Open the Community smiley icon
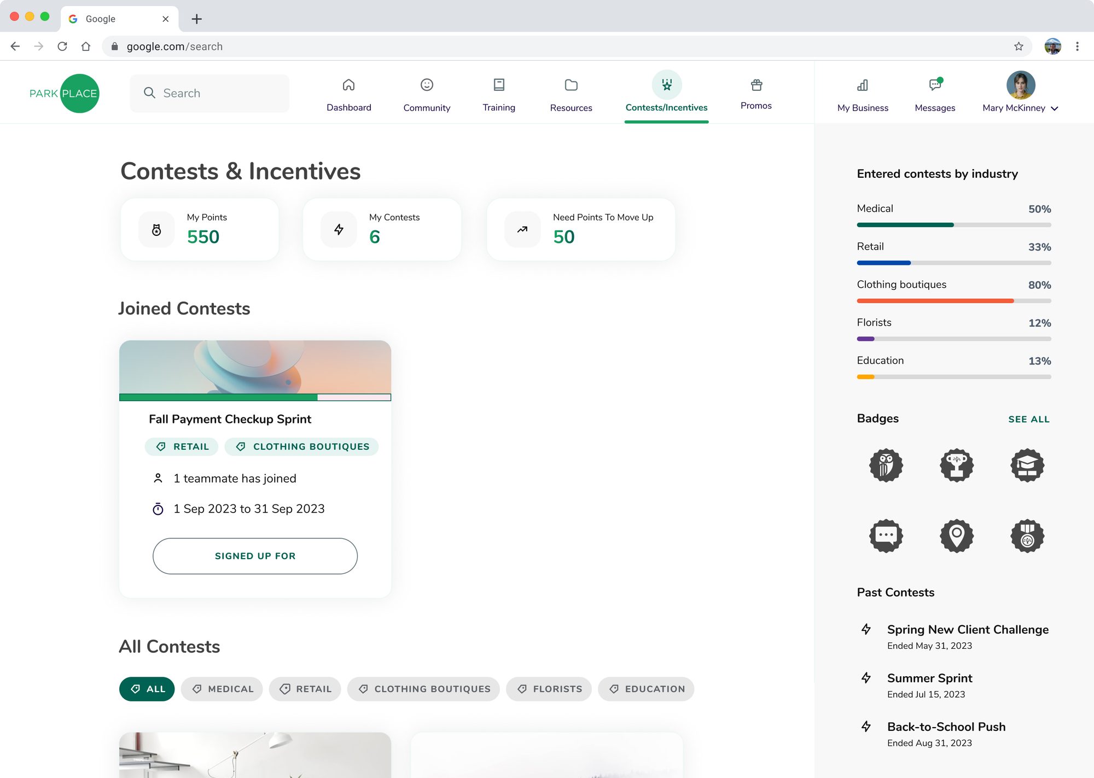 pyautogui.click(x=427, y=85)
